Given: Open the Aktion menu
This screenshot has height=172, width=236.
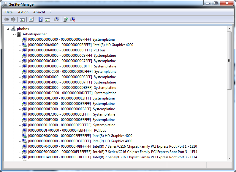Looking at the screenshot, I should 23,12.
